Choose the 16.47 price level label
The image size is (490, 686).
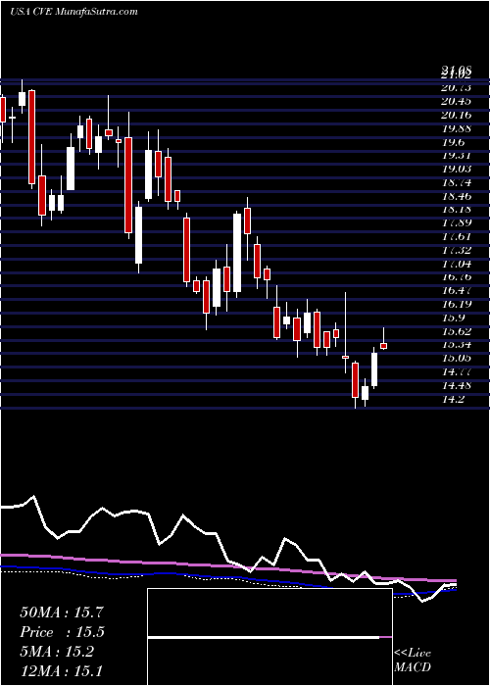(457, 291)
